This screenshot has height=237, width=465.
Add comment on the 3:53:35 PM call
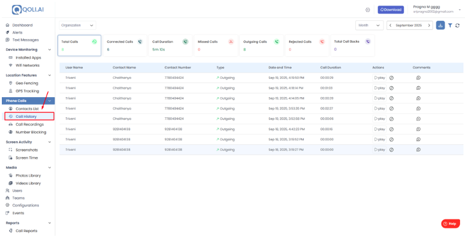(418, 109)
